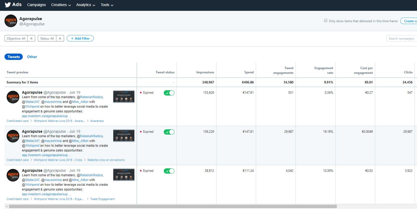This screenshot has height=214, width=417.
Task: Sort by Cost per engagement column header
Action: (x=363, y=70)
